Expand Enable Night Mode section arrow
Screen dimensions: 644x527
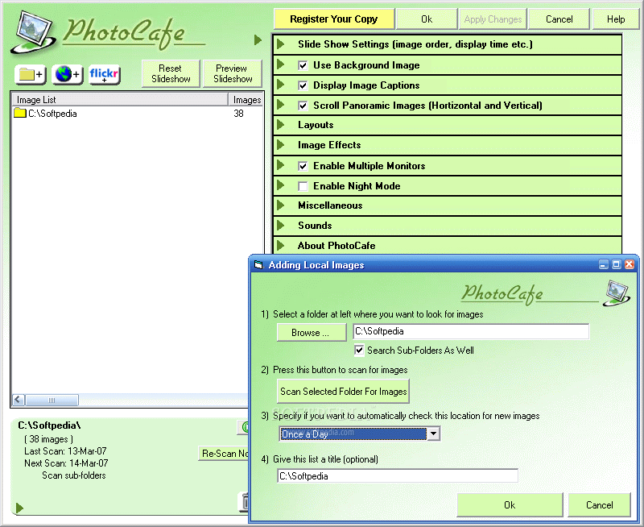coord(281,185)
